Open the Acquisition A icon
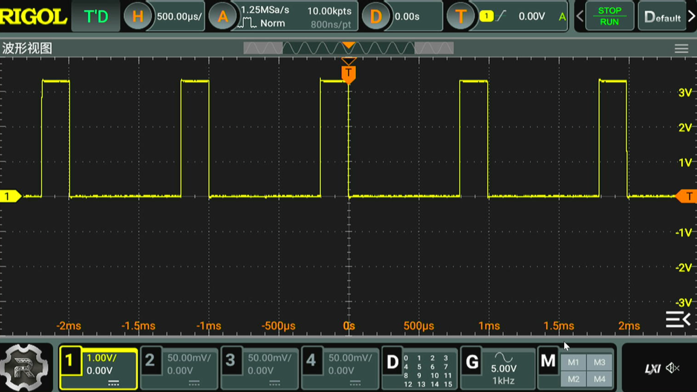 coord(223,16)
